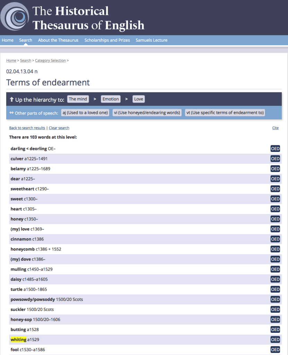Navigate to "Scholarships and Prizes"
Image resolution: width=288 pixels, height=355 pixels.
tap(107, 40)
